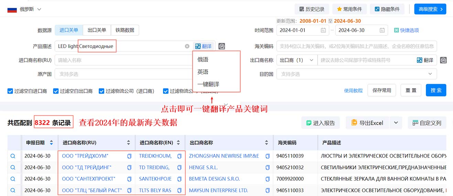Copy exporter ZHONGSHAN NEWRISE IMP.&E
This screenshot has height=196, width=453.
(x=268, y=156)
